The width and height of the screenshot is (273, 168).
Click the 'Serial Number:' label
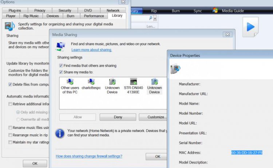point(190,143)
